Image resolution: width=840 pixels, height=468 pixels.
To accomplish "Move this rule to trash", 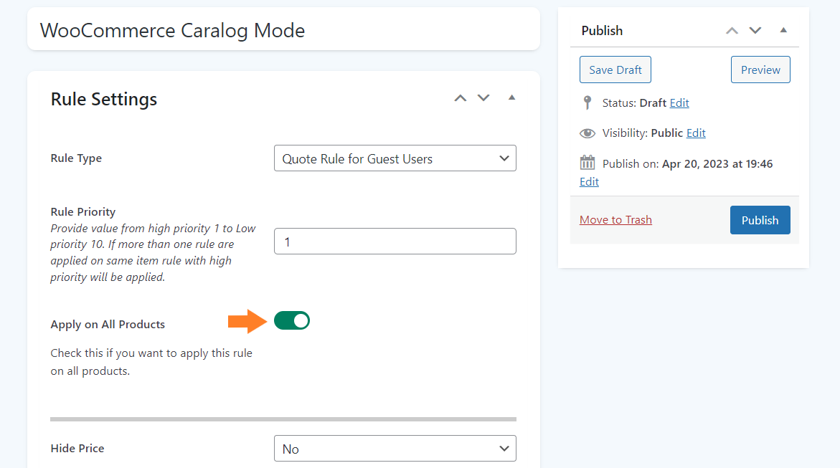I will tap(615, 219).
